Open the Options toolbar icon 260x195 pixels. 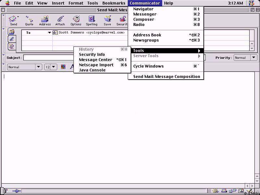click(x=76, y=19)
